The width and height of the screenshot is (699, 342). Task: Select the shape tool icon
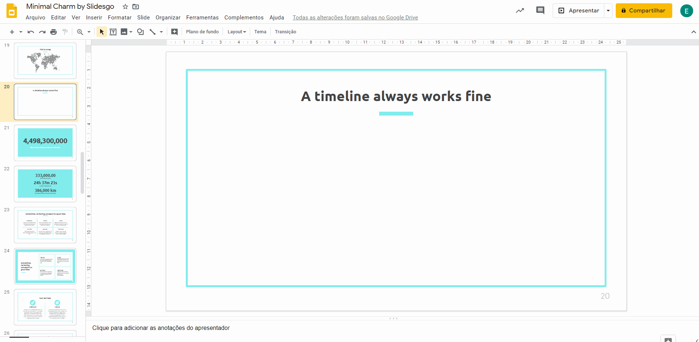coord(140,32)
